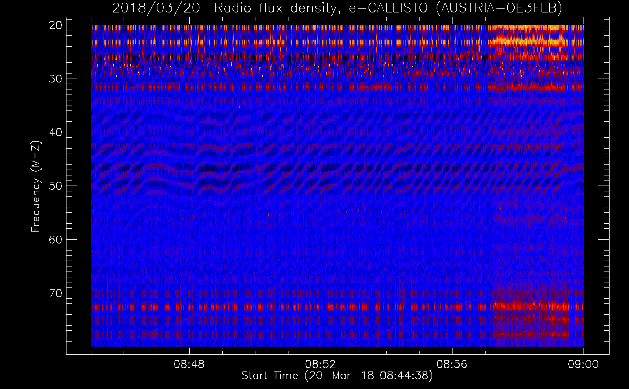Click the plot title with date 2018/03/20
The width and height of the screenshot is (629, 389).
tap(337, 8)
